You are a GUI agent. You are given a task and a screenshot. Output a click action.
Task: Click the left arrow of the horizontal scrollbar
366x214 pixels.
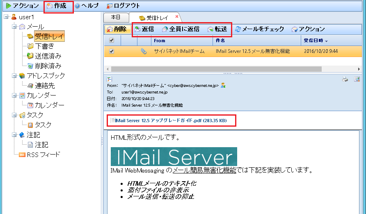(x=108, y=69)
